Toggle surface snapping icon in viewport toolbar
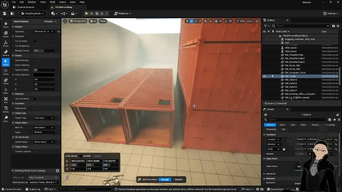Screen dimensions: 342x192 point(211,21)
